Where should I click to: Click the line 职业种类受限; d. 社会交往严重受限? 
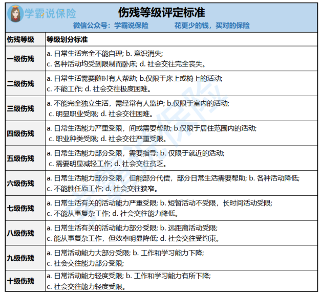[108, 139]
